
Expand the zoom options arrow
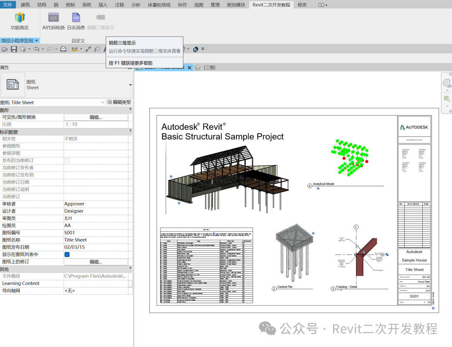point(447,106)
